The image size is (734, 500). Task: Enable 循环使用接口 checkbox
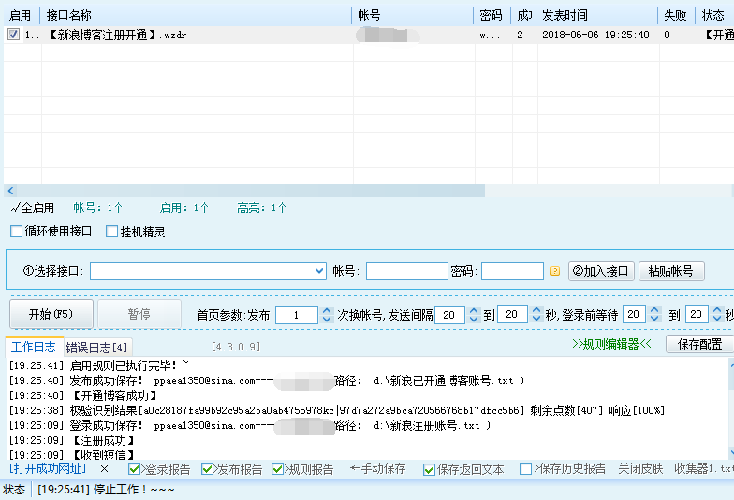pos(17,232)
